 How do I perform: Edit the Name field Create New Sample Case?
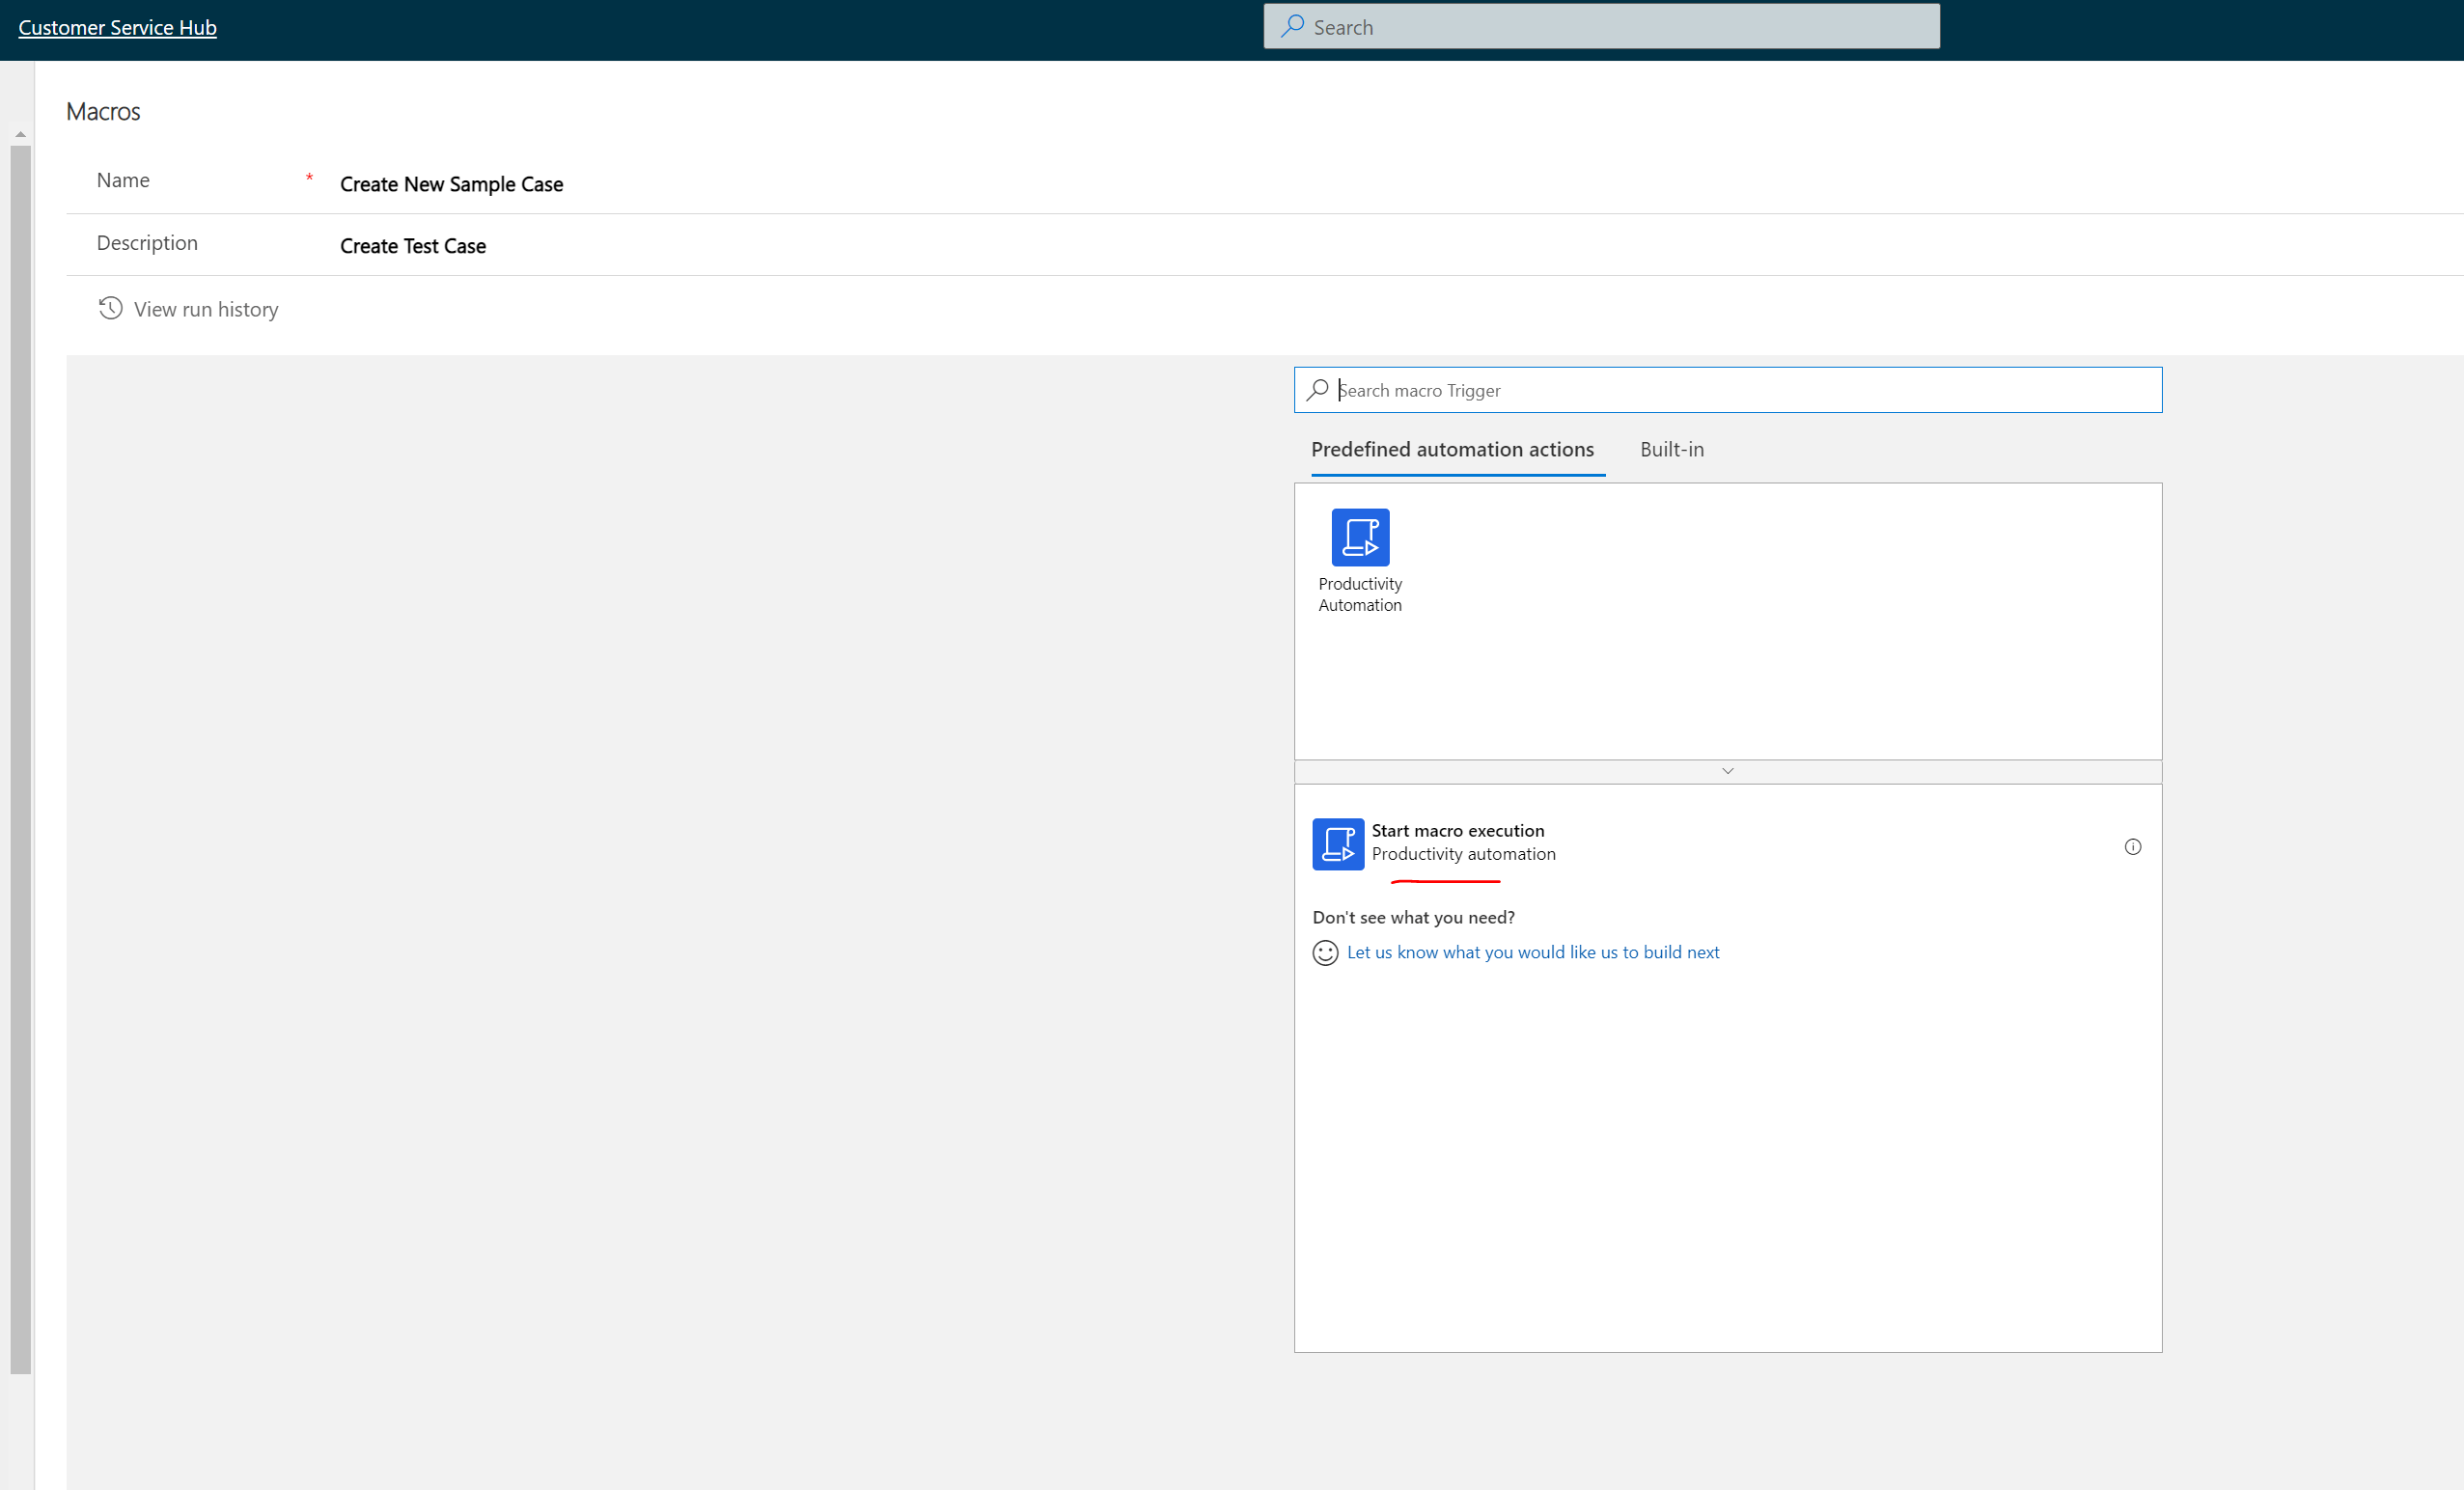coord(452,184)
